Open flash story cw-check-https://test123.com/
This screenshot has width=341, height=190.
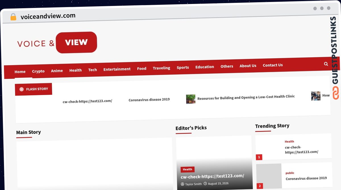click(x=87, y=101)
